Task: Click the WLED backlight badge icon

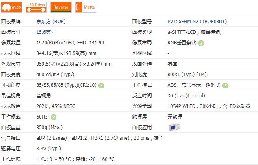Action: pos(11,7)
